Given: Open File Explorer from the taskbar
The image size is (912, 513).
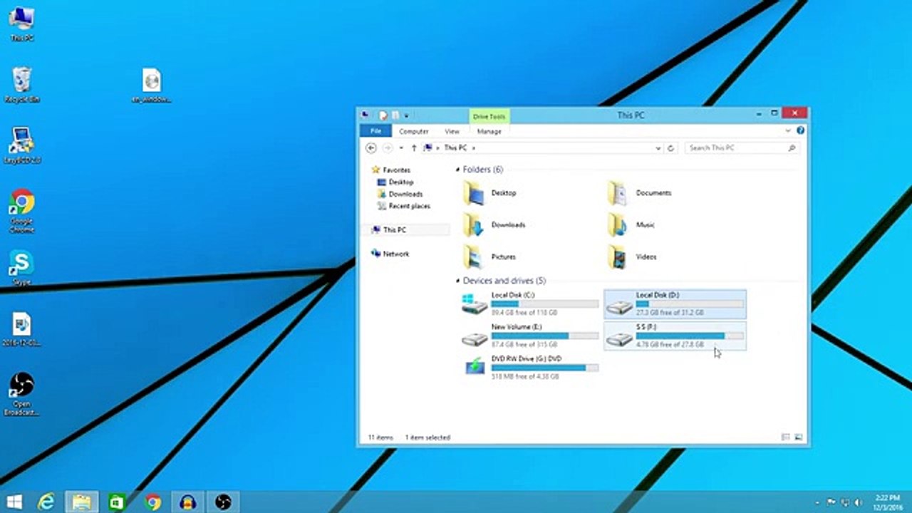Looking at the screenshot, I should click(81, 502).
